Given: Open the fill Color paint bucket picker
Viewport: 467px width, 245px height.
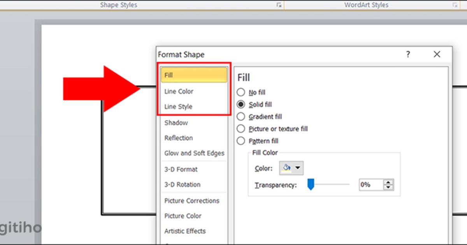Looking at the screenshot, I should coord(291,168).
